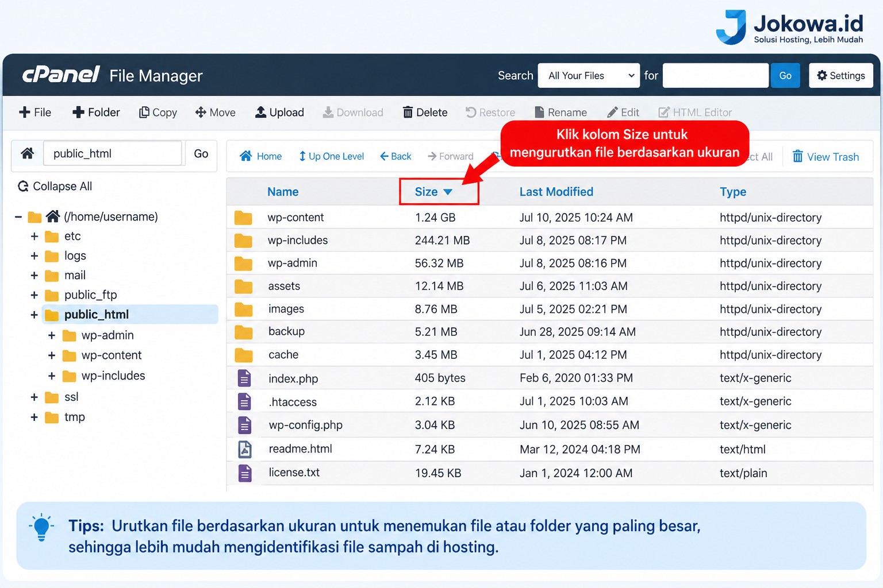Screen dimensions: 883x588
Task: Click the Rename toolbar button
Action: 560,113
